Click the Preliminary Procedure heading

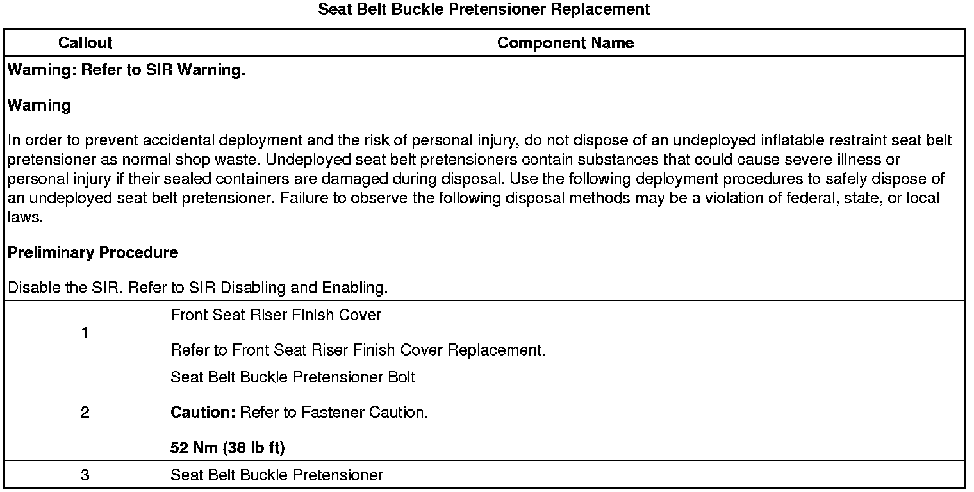point(92,253)
